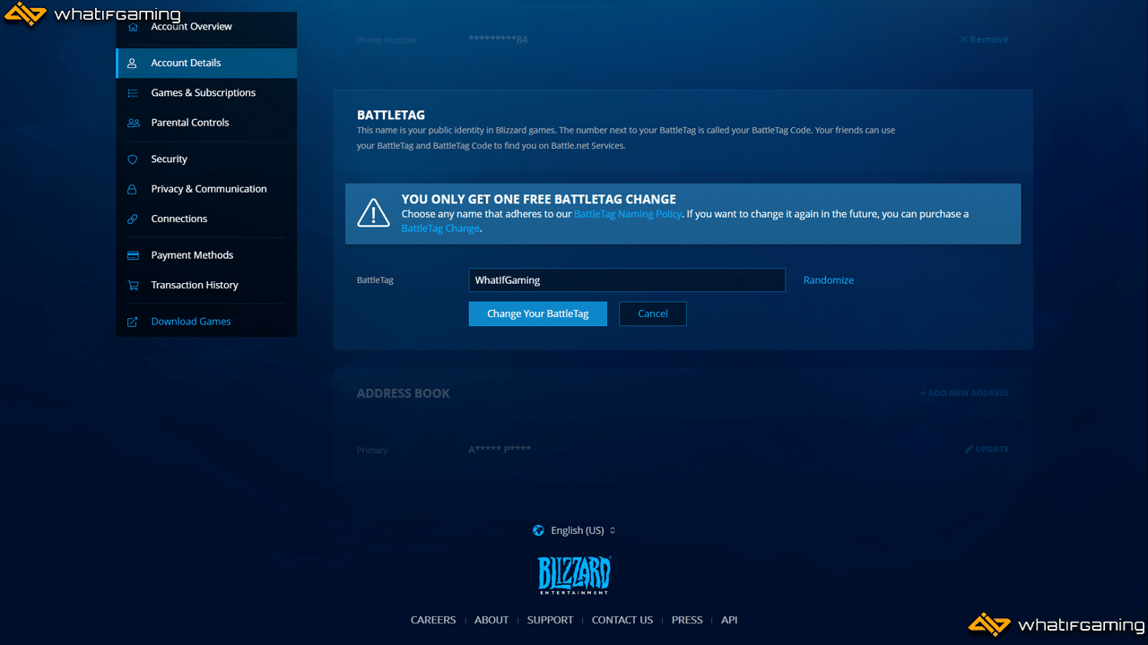
Task: Click the Payment Methods card icon
Action: (133, 255)
